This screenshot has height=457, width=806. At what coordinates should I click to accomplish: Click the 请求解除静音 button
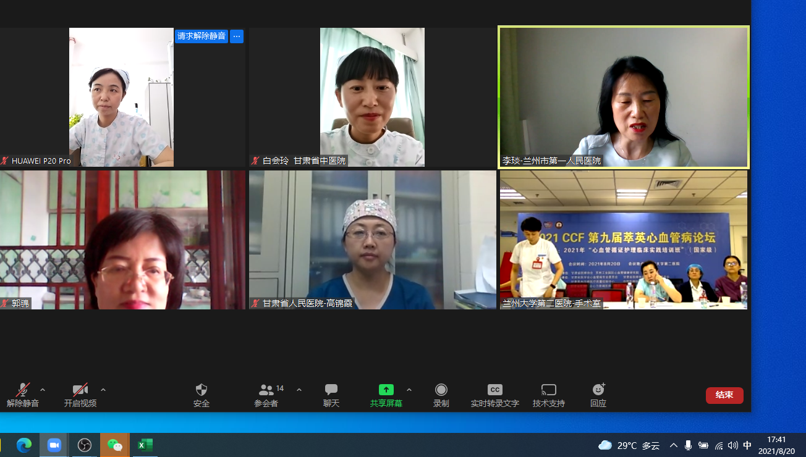coord(201,36)
